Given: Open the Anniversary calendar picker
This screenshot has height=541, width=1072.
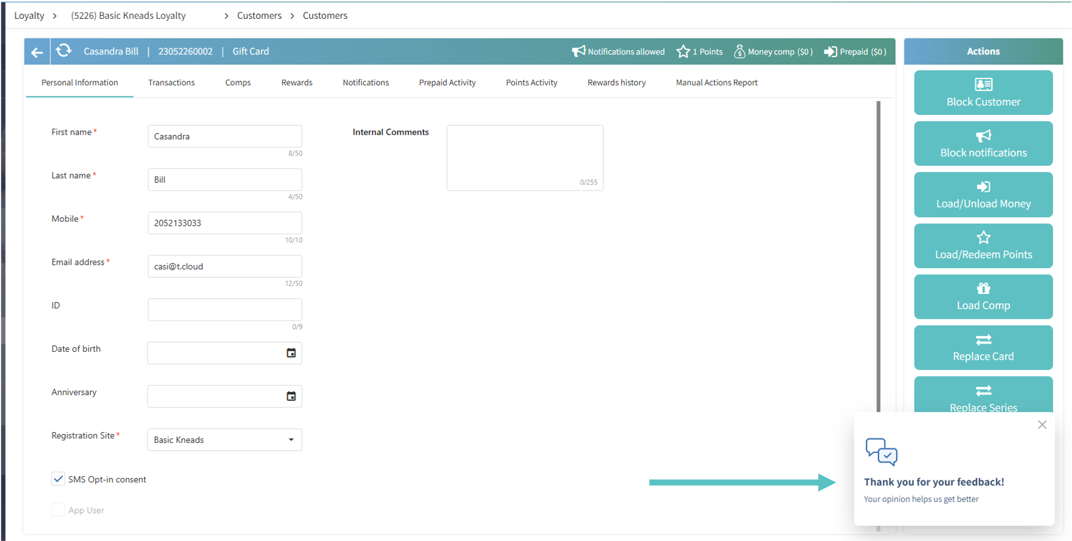Looking at the screenshot, I should tap(291, 396).
